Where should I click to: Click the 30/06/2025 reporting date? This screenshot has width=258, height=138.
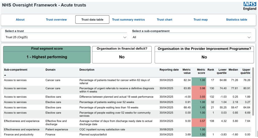point(166,129)
